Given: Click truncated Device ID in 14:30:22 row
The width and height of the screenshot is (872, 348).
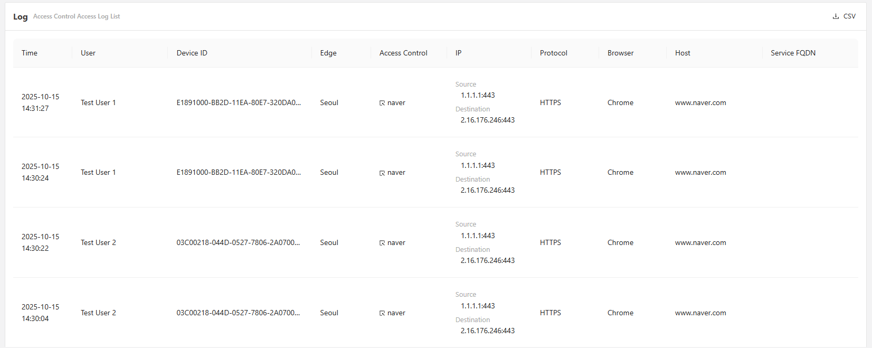Looking at the screenshot, I should pyautogui.click(x=238, y=242).
